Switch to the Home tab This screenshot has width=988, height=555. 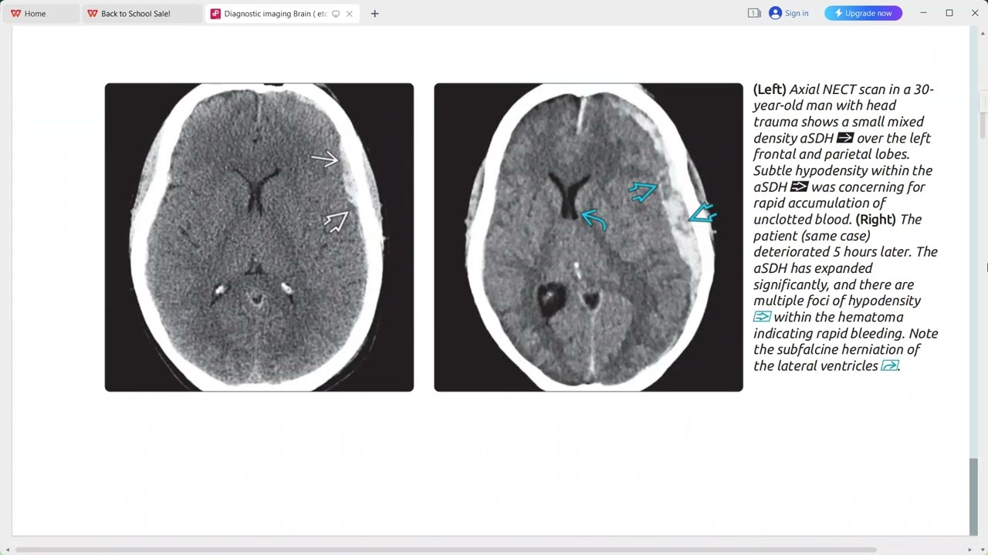(x=35, y=13)
